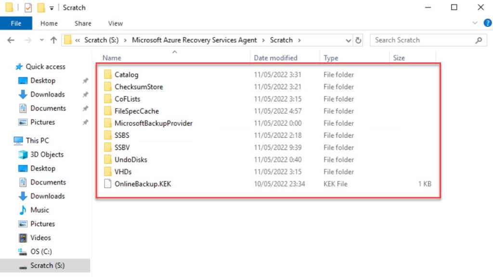Select OS (C:) drive in navigation pane
Viewport: 493px width, 277px height.
pyautogui.click(x=41, y=252)
